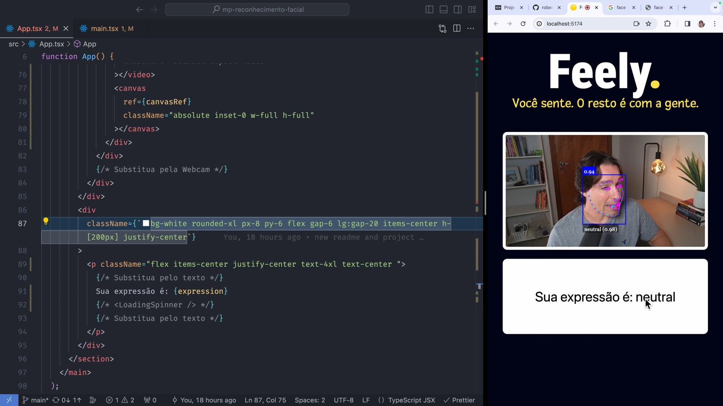
Task: Toggle the bottom panel layout icon
Action: (444, 10)
